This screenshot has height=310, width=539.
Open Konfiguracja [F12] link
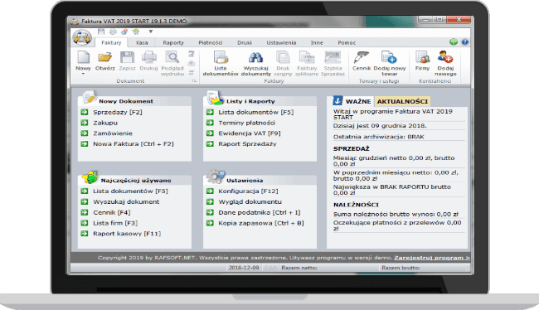pos(248,191)
